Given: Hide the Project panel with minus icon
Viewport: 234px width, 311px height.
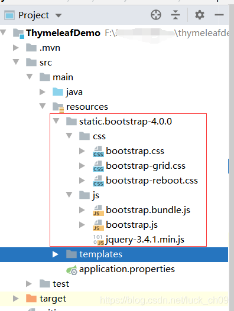Looking at the screenshot, I should [219, 15].
